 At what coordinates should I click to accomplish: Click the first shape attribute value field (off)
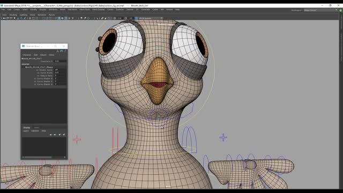click(x=60, y=70)
